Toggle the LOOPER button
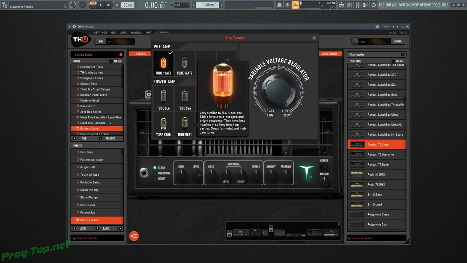467x263 pixels. point(398,41)
